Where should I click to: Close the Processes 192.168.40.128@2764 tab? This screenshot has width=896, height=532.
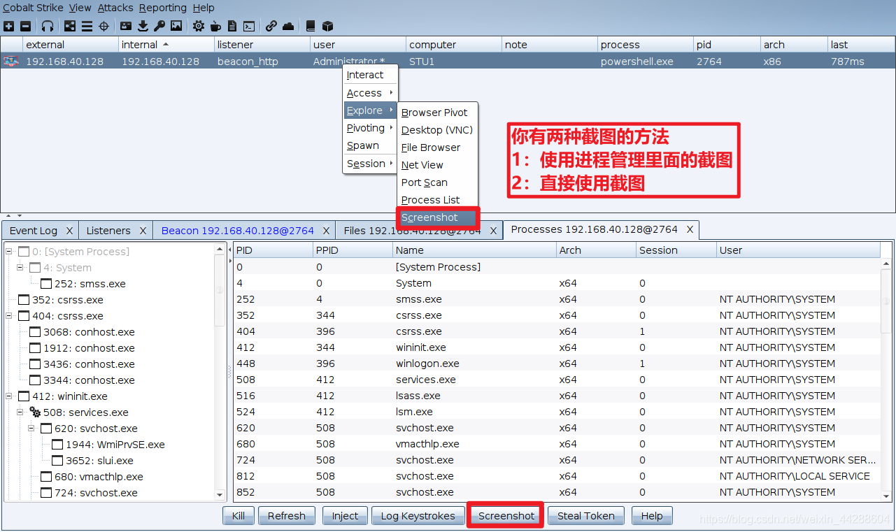(x=690, y=229)
